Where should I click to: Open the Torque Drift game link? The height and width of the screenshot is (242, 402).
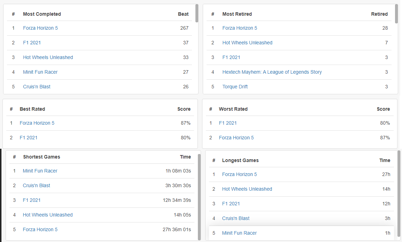pyautogui.click(x=235, y=87)
